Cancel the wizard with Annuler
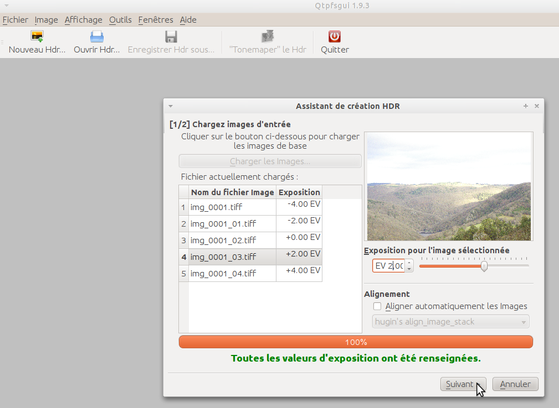 [x=515, y=384]
